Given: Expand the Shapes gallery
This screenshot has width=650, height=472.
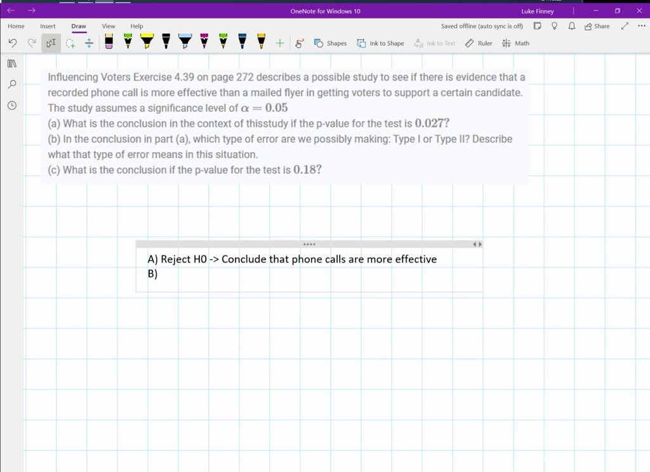Looking at the screenshot, I should (x=331, y=43).
